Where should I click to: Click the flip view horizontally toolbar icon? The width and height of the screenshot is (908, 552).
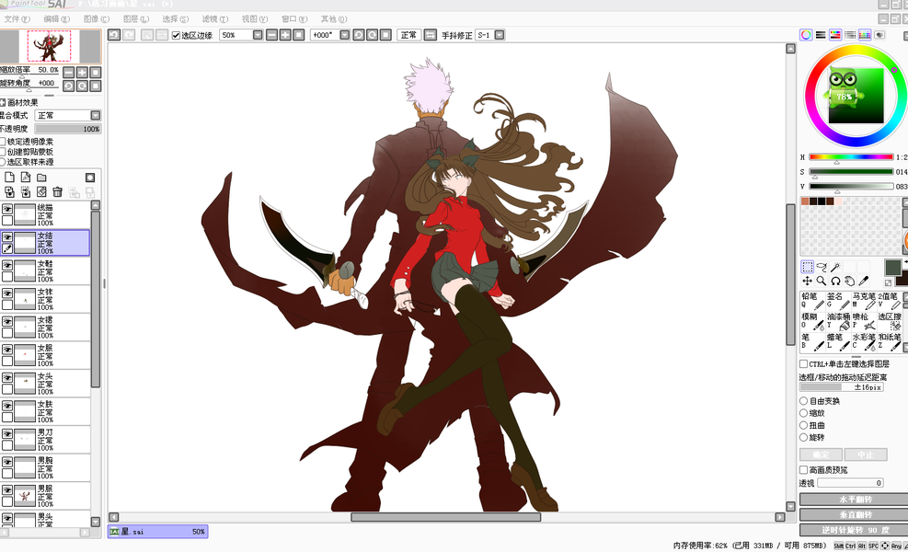pos(431,35)
